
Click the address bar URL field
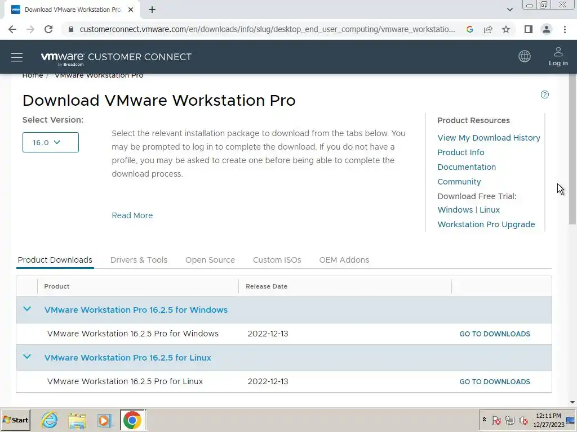click(267, 29)
